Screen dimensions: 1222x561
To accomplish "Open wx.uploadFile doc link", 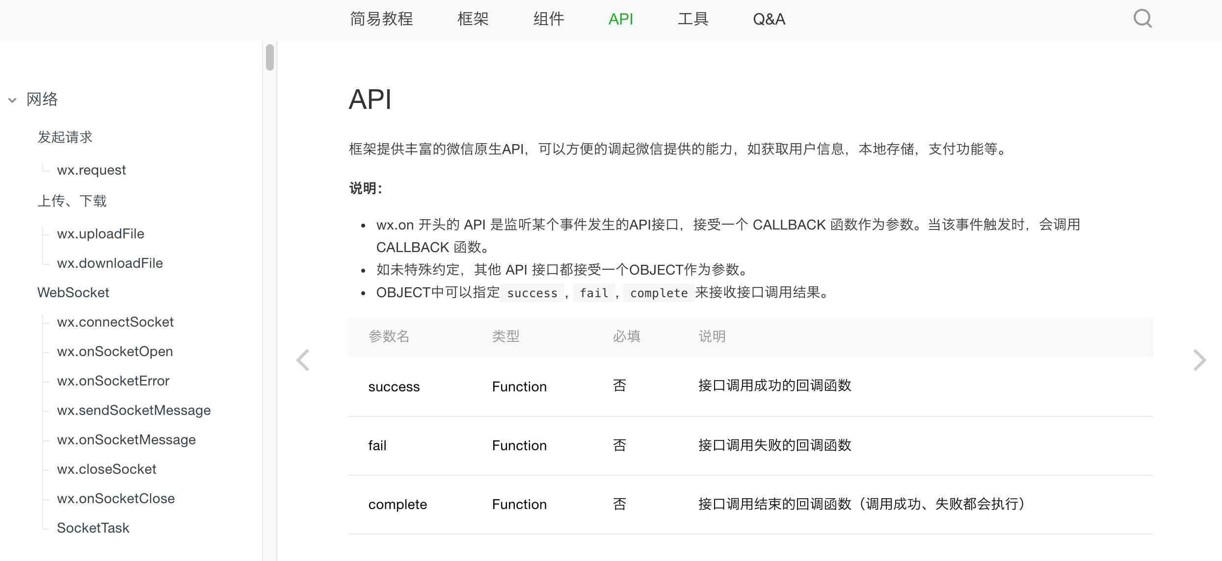I will point(101,233).
